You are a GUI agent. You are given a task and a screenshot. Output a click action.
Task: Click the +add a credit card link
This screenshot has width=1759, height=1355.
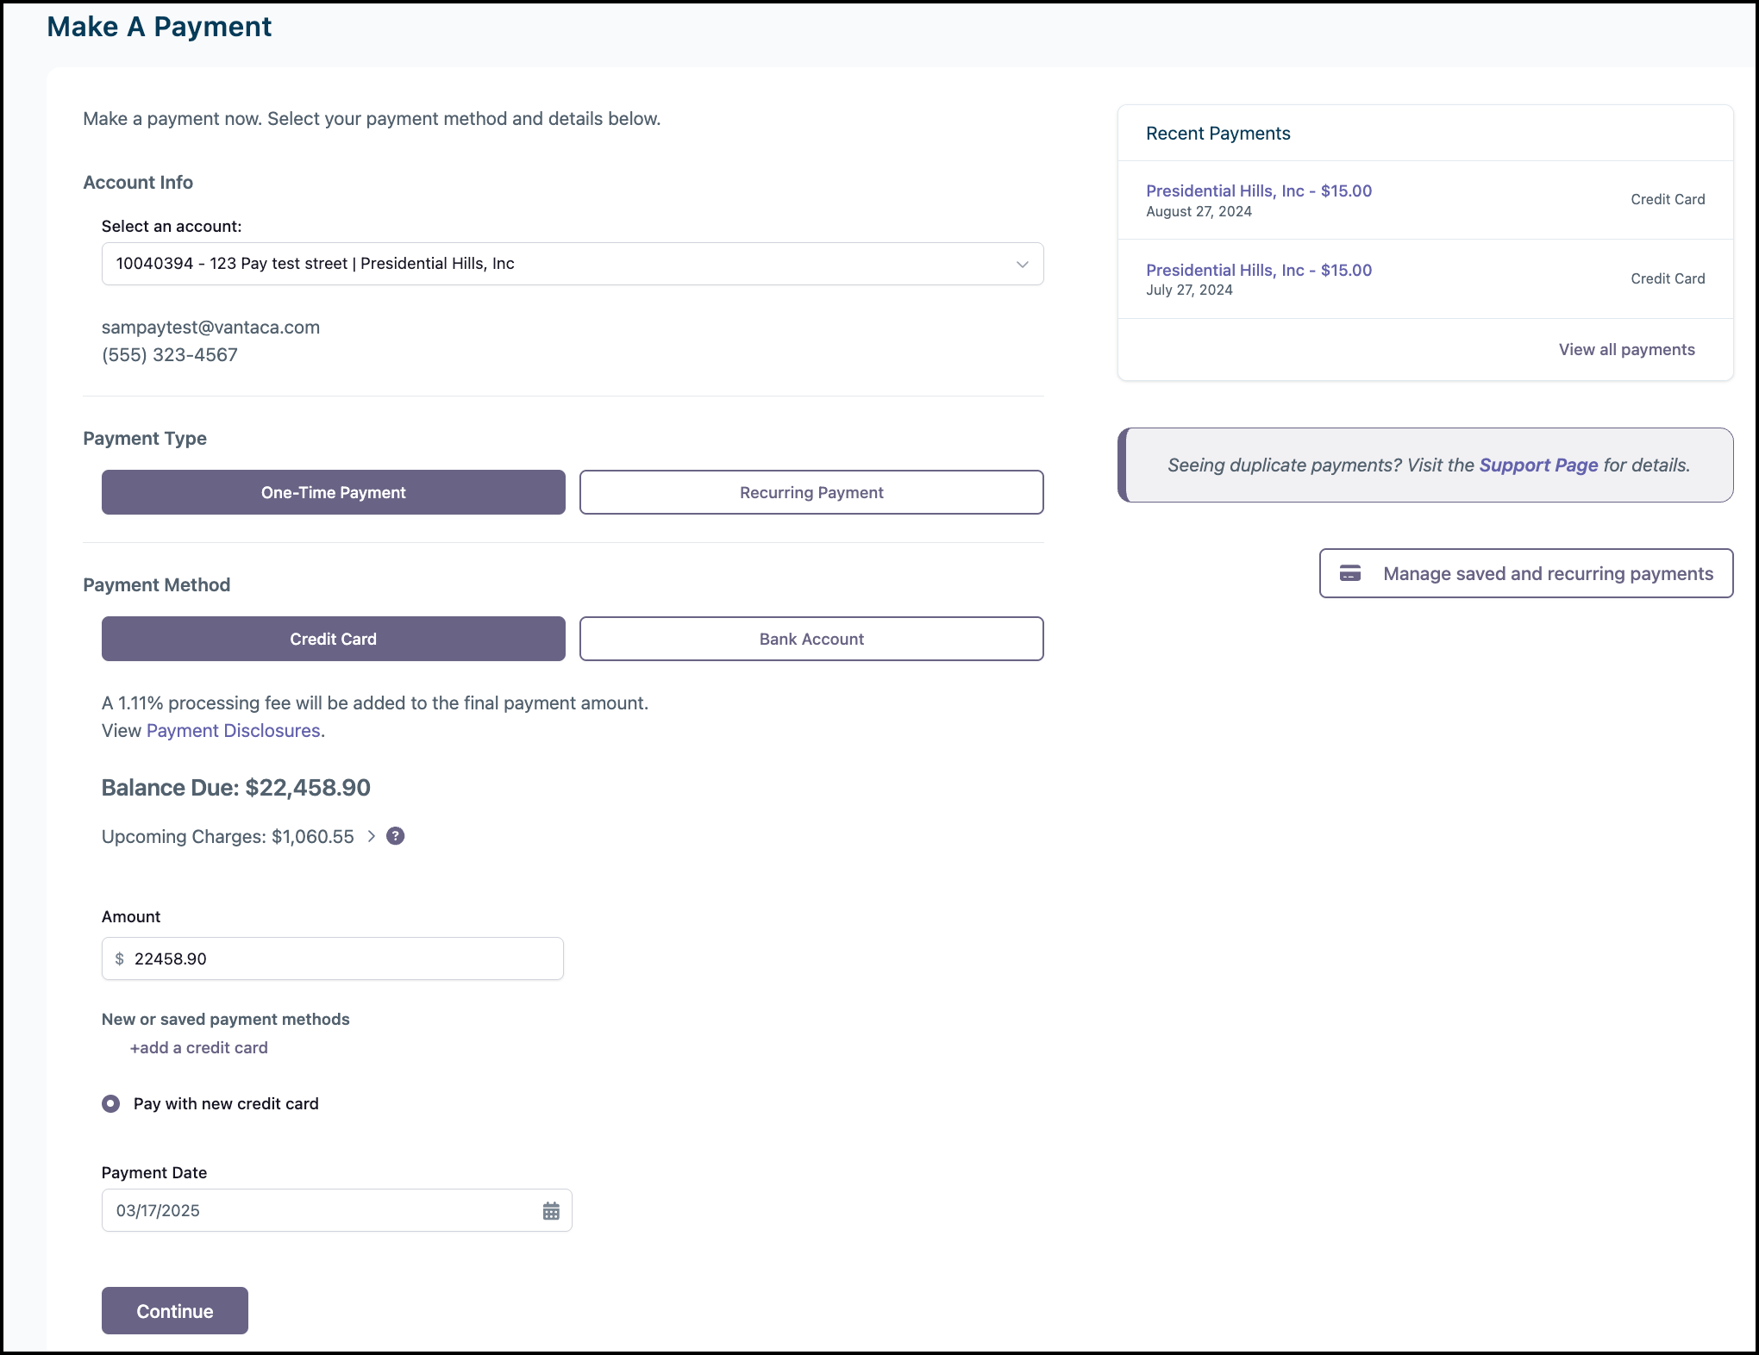tap(199, 1048)
